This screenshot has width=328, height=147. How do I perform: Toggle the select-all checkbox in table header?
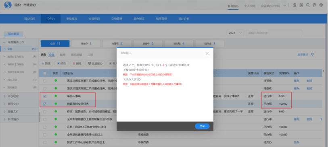[x=45, y=73]
